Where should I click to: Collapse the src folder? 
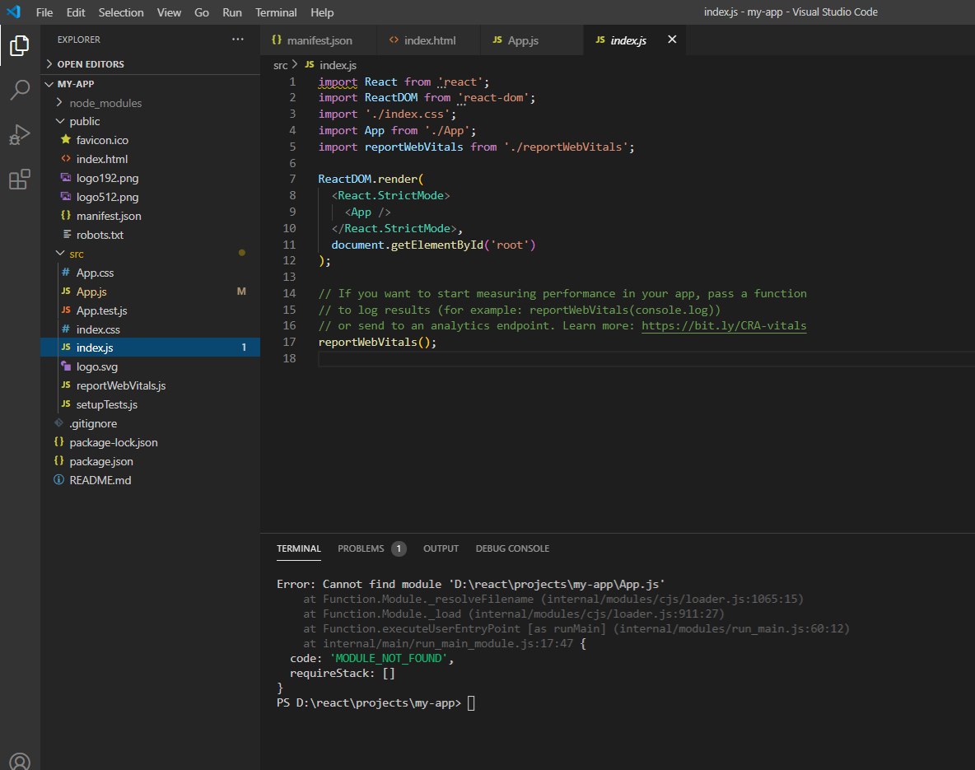click(77, 254)
